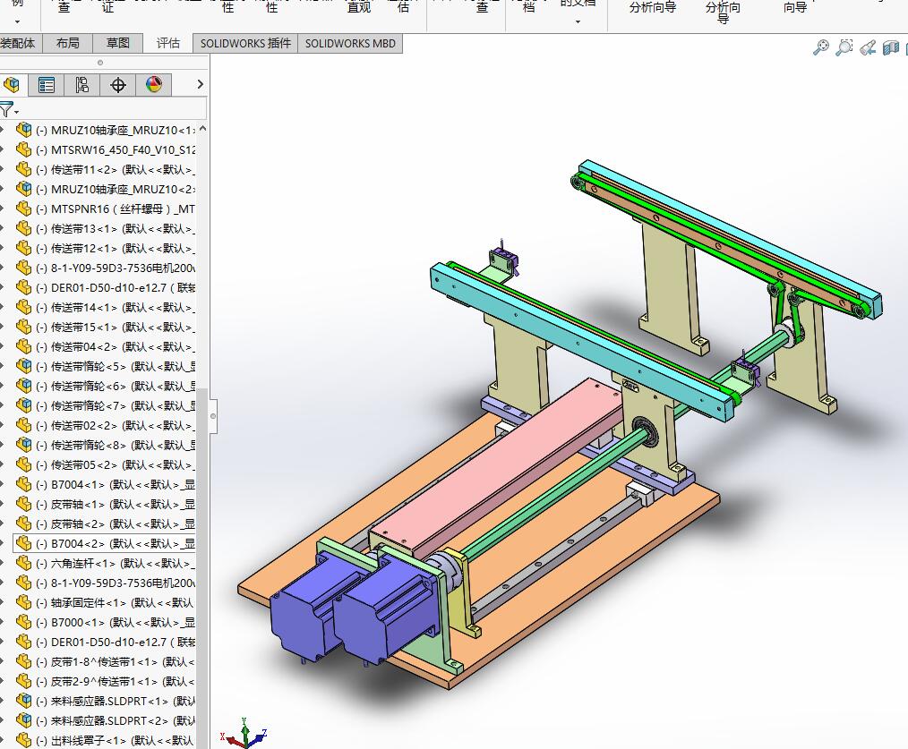
Task: Open the feature tree filter dropdown
Action: (x=7, y=110)
